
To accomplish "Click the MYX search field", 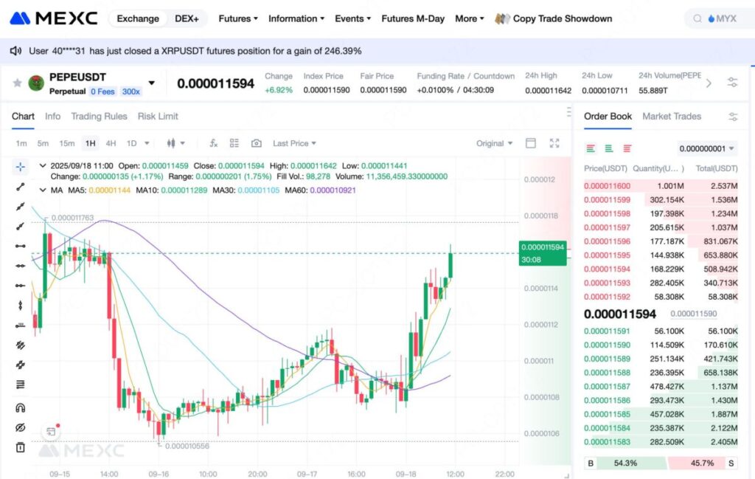I will [x=720, y=18].
